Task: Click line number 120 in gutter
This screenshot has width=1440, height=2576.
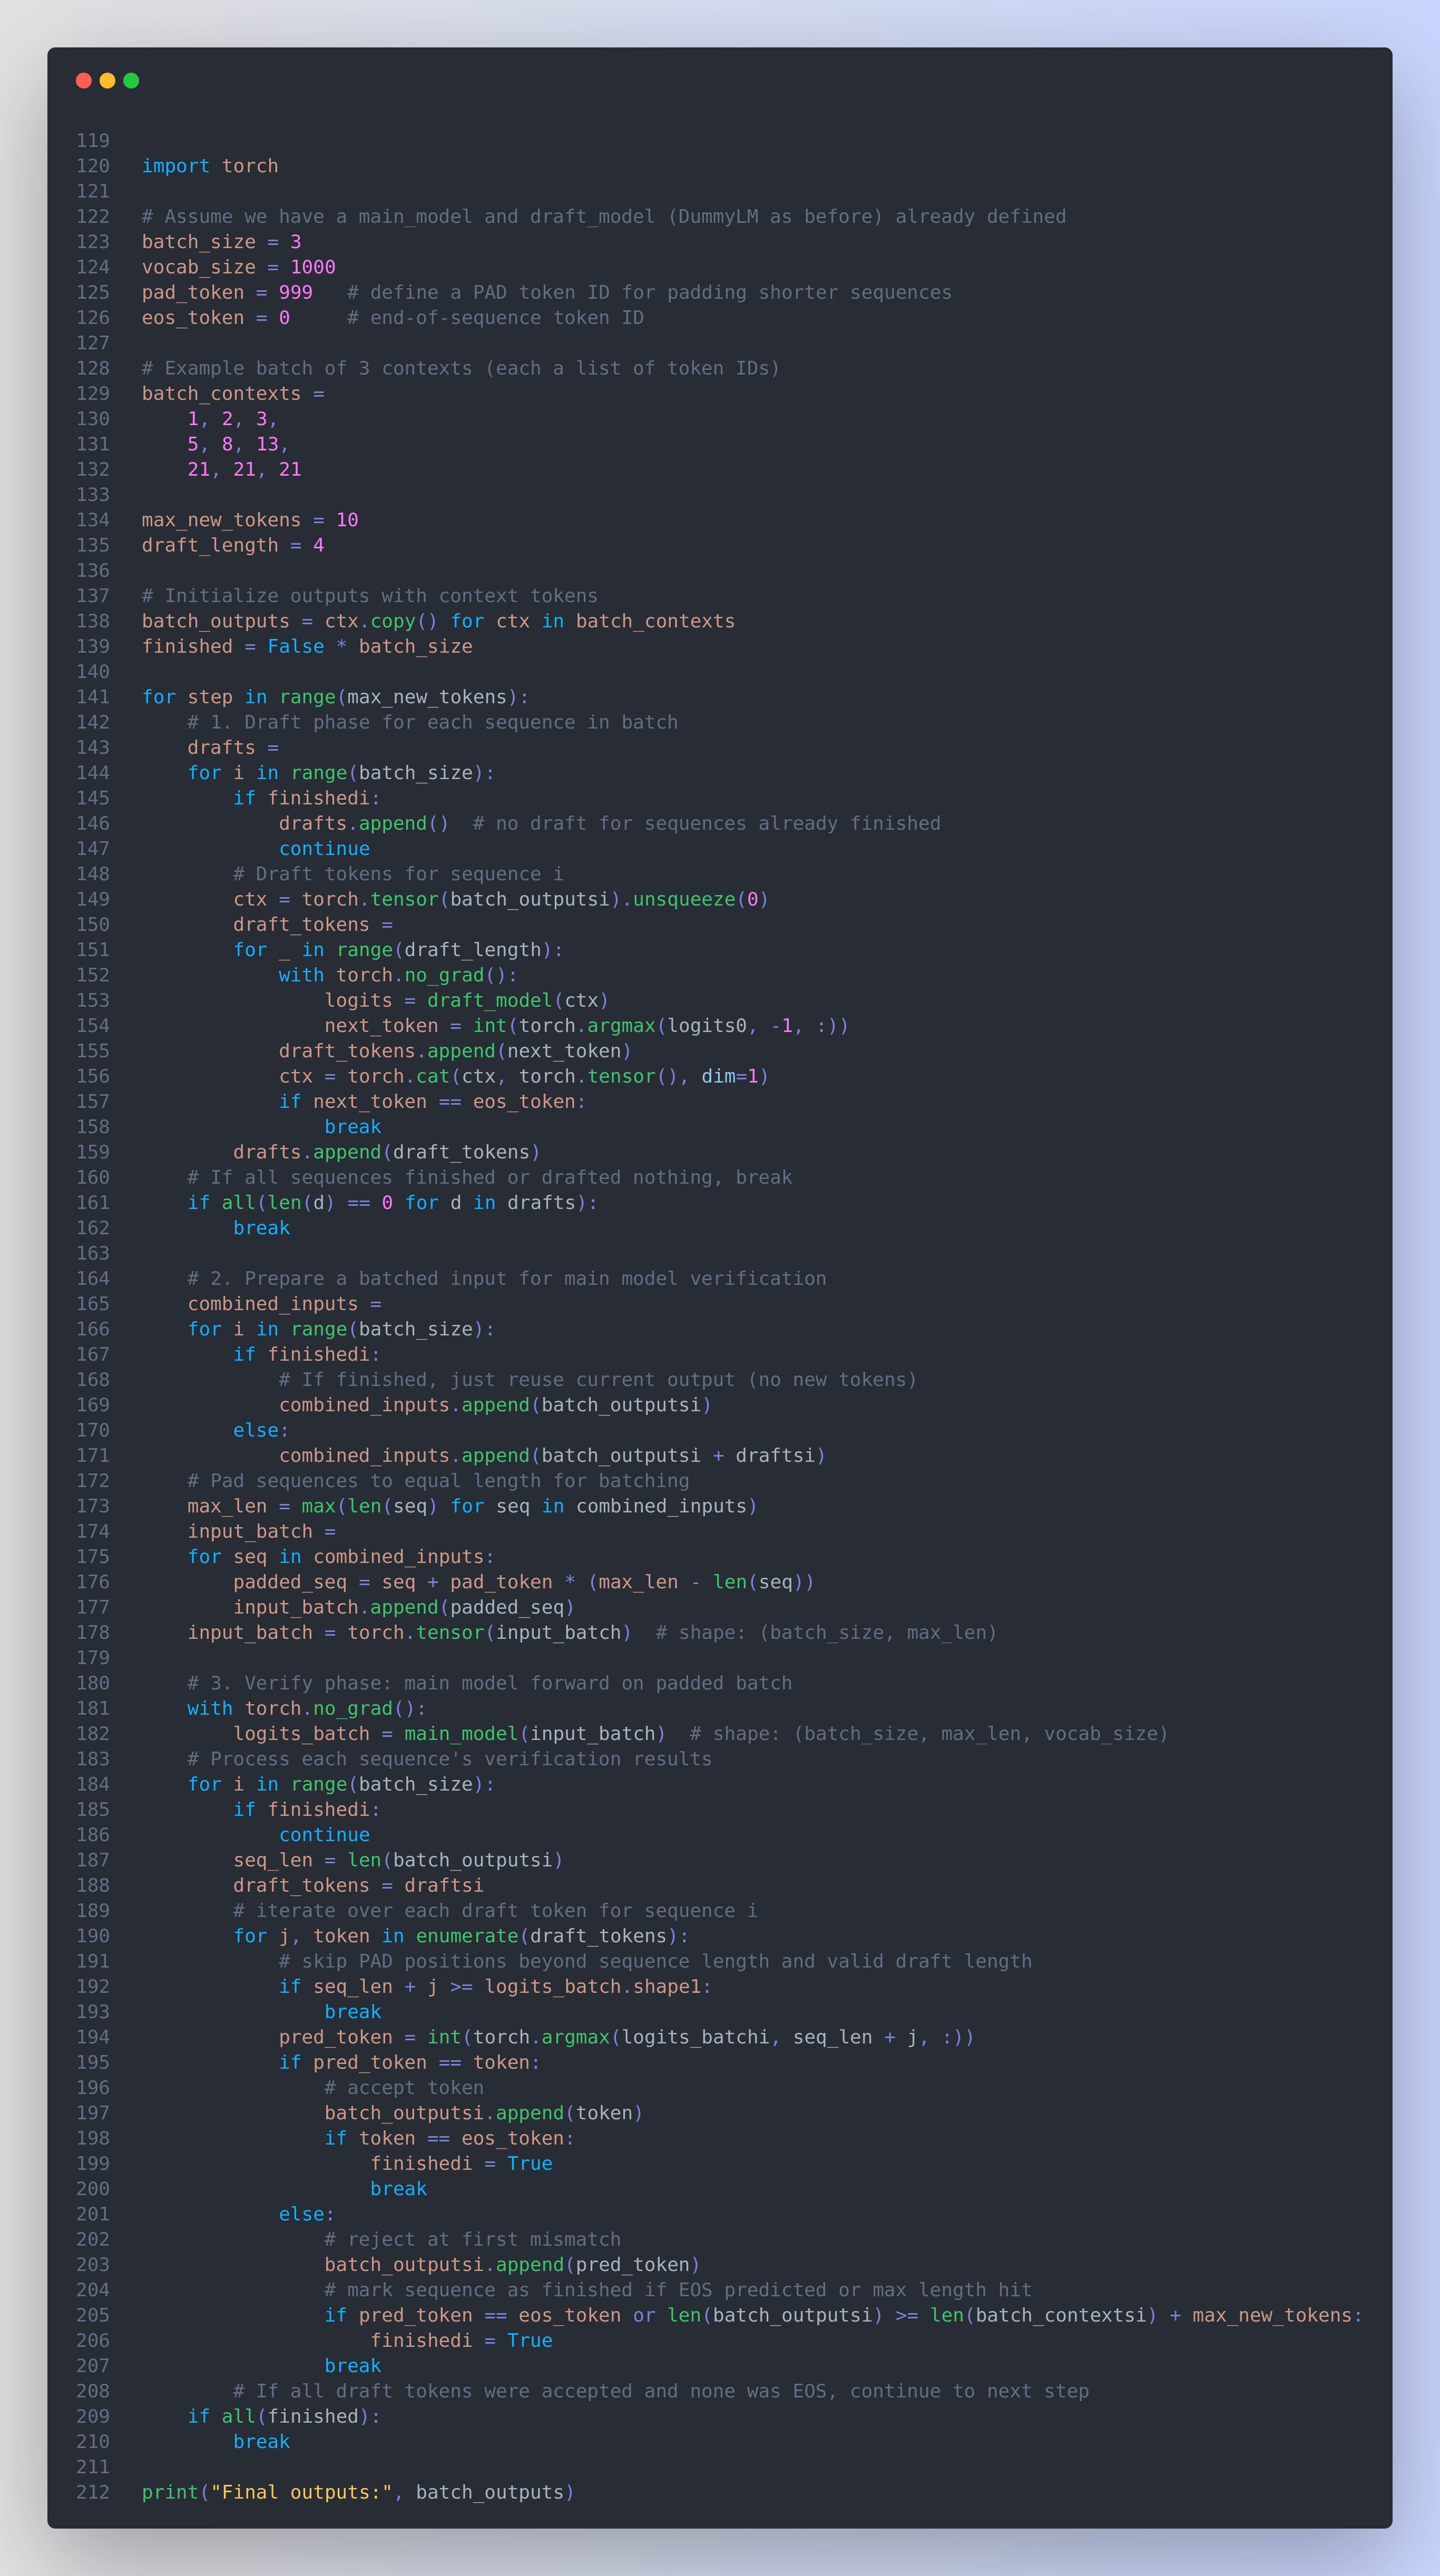Action: pos(93,166)
